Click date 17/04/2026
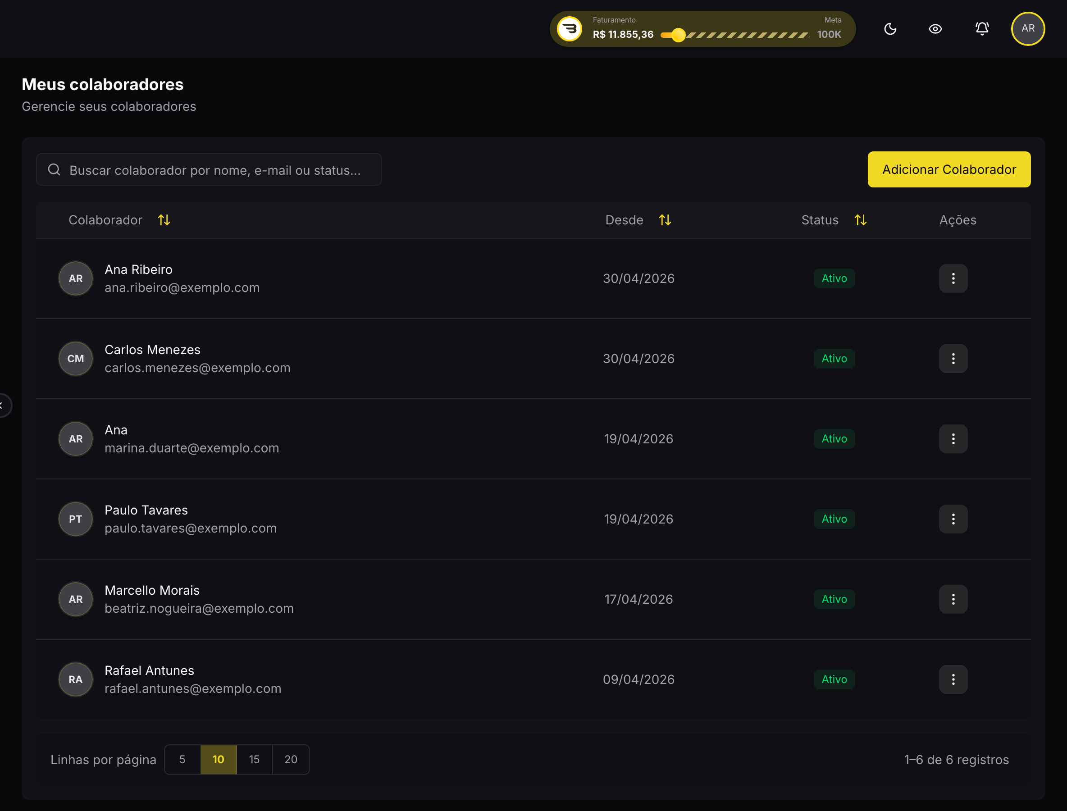The width and height of the screenshot is (1067, 811). [x=639, y=599]
